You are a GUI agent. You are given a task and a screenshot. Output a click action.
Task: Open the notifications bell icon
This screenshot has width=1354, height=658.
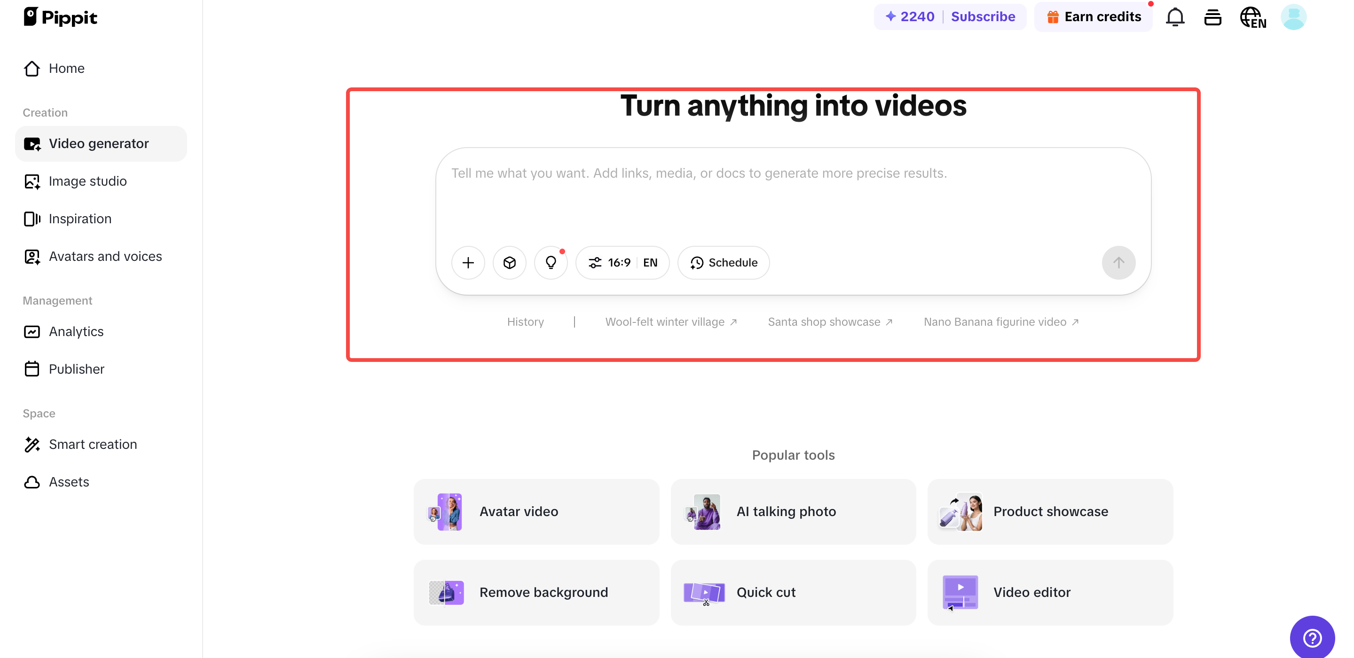[x=1175, y=17]
